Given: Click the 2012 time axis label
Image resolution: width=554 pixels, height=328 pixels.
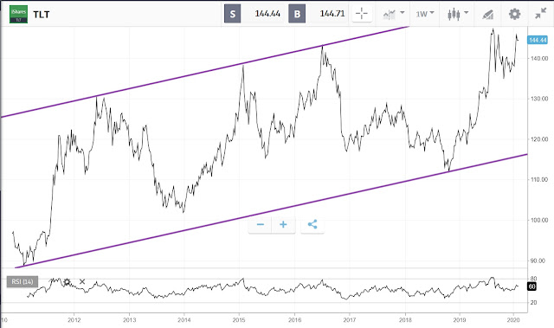Looking at the screenshot, I should (74, 320).
